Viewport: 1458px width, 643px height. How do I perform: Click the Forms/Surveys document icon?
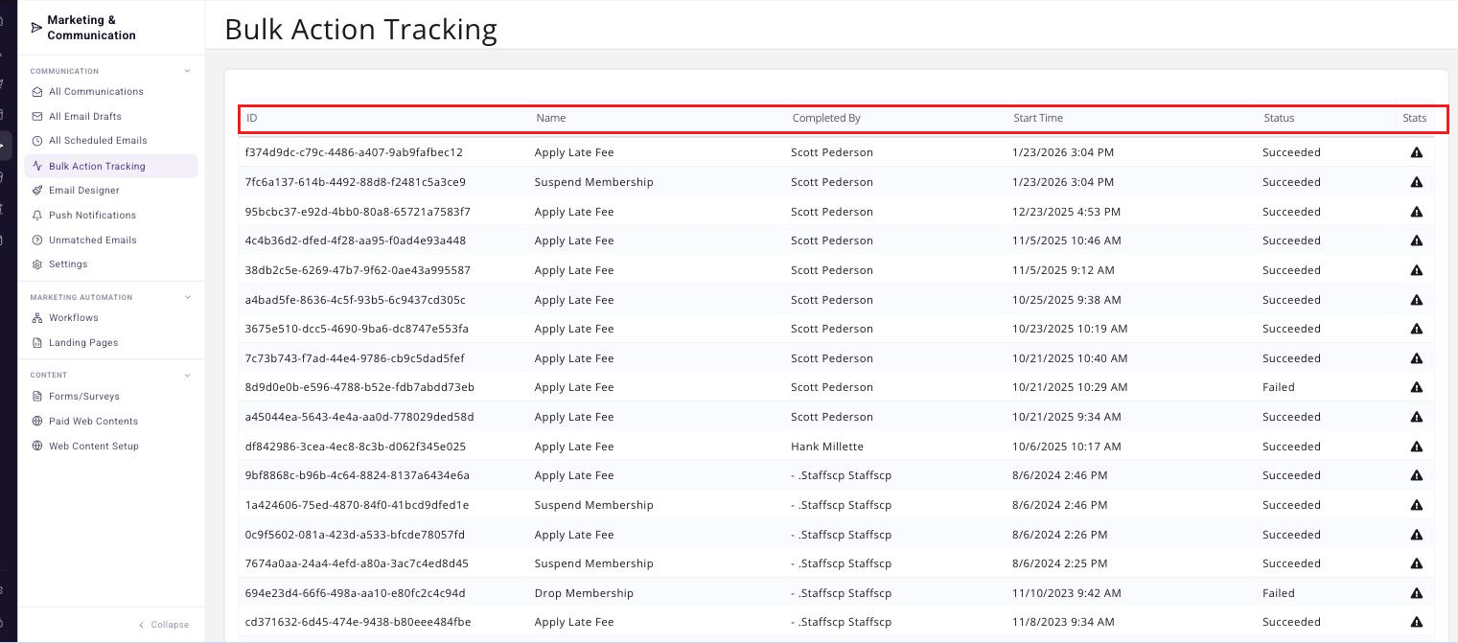click(x=37, y=397)
